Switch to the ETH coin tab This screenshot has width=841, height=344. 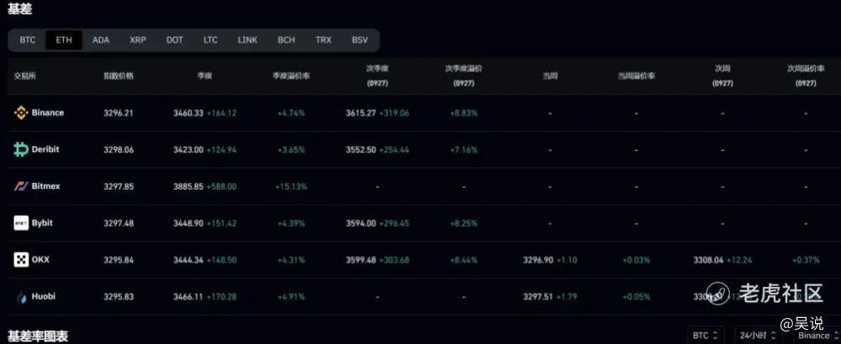pos(64,39)
